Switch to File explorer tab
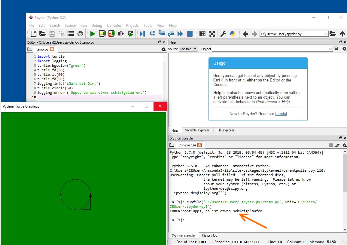The image size is (347, 245). tap(225, 130)
